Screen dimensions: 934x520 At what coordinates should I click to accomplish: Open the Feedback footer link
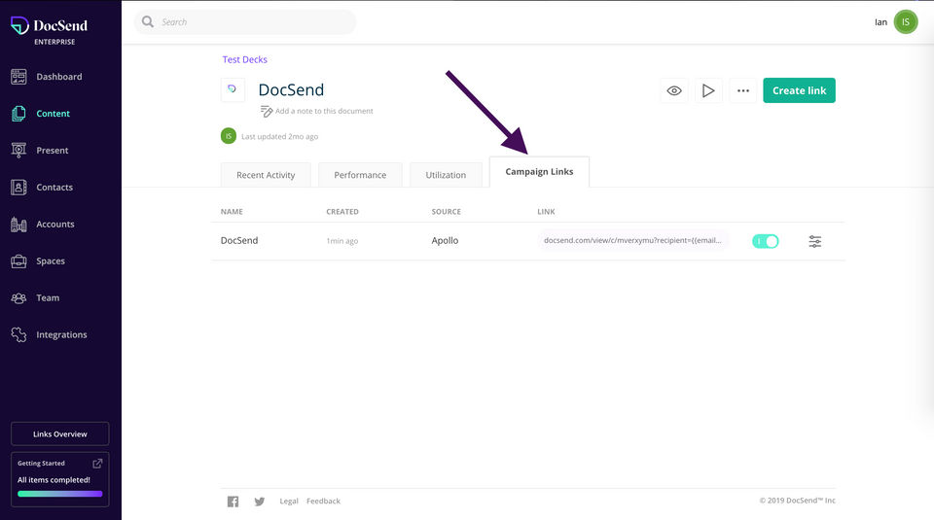323,501
